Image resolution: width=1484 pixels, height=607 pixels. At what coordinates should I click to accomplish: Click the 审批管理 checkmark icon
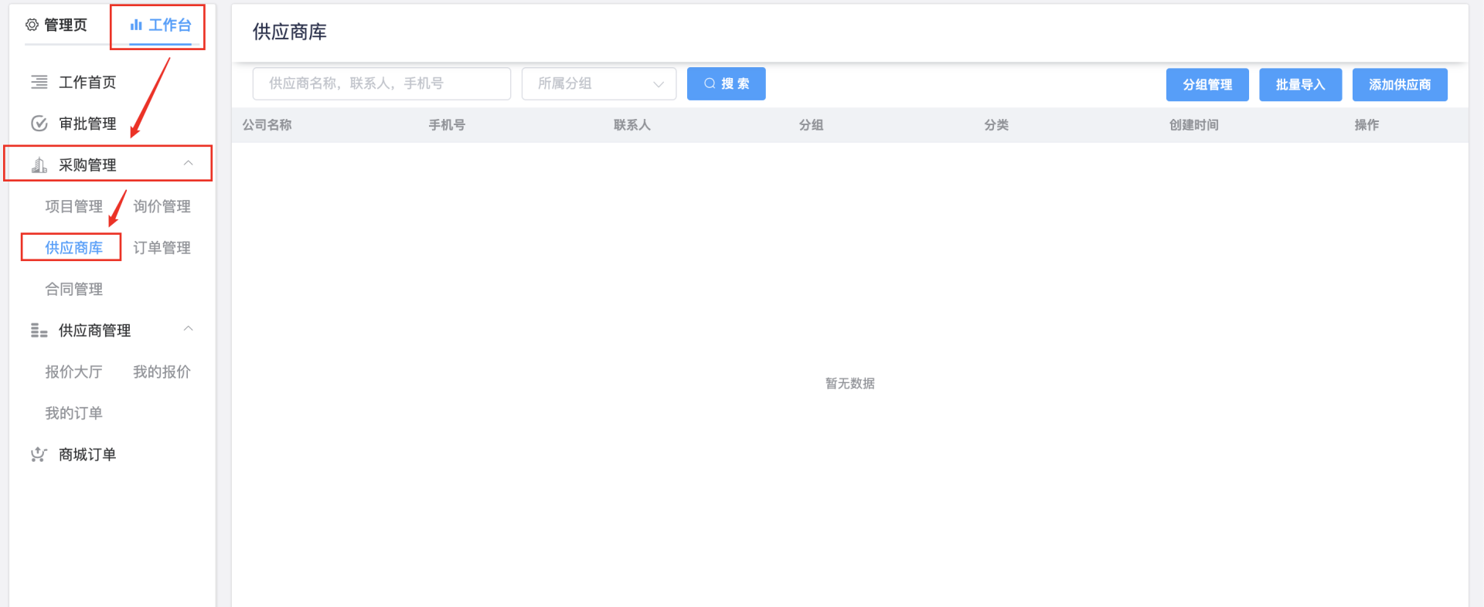coord(39,124)
